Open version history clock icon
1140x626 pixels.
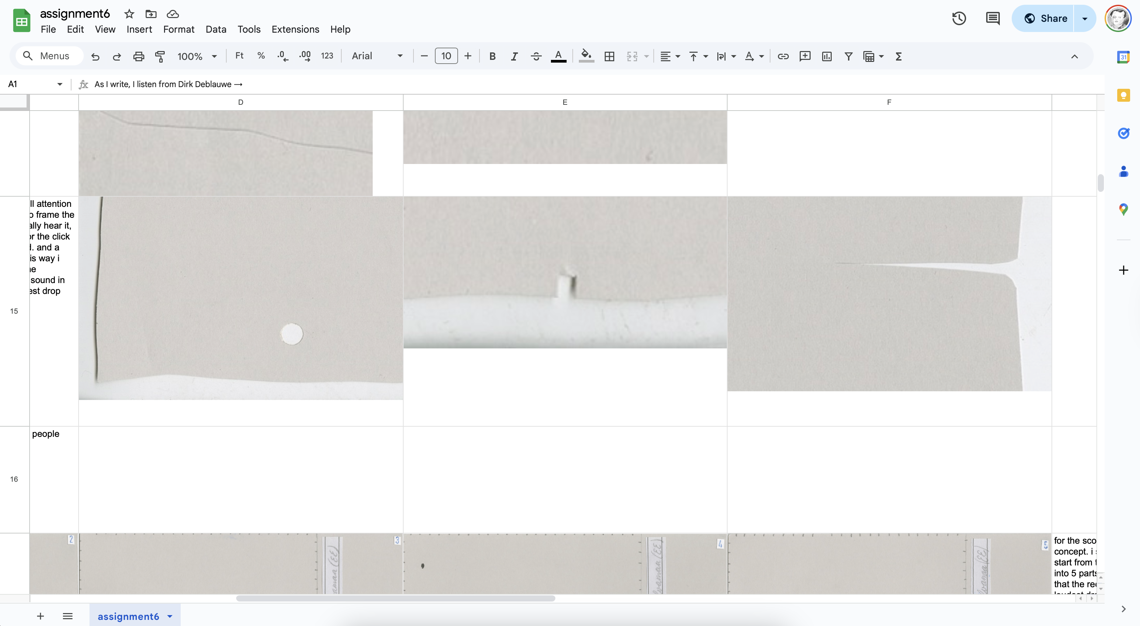pyautogui.click(x=959, y=19)
